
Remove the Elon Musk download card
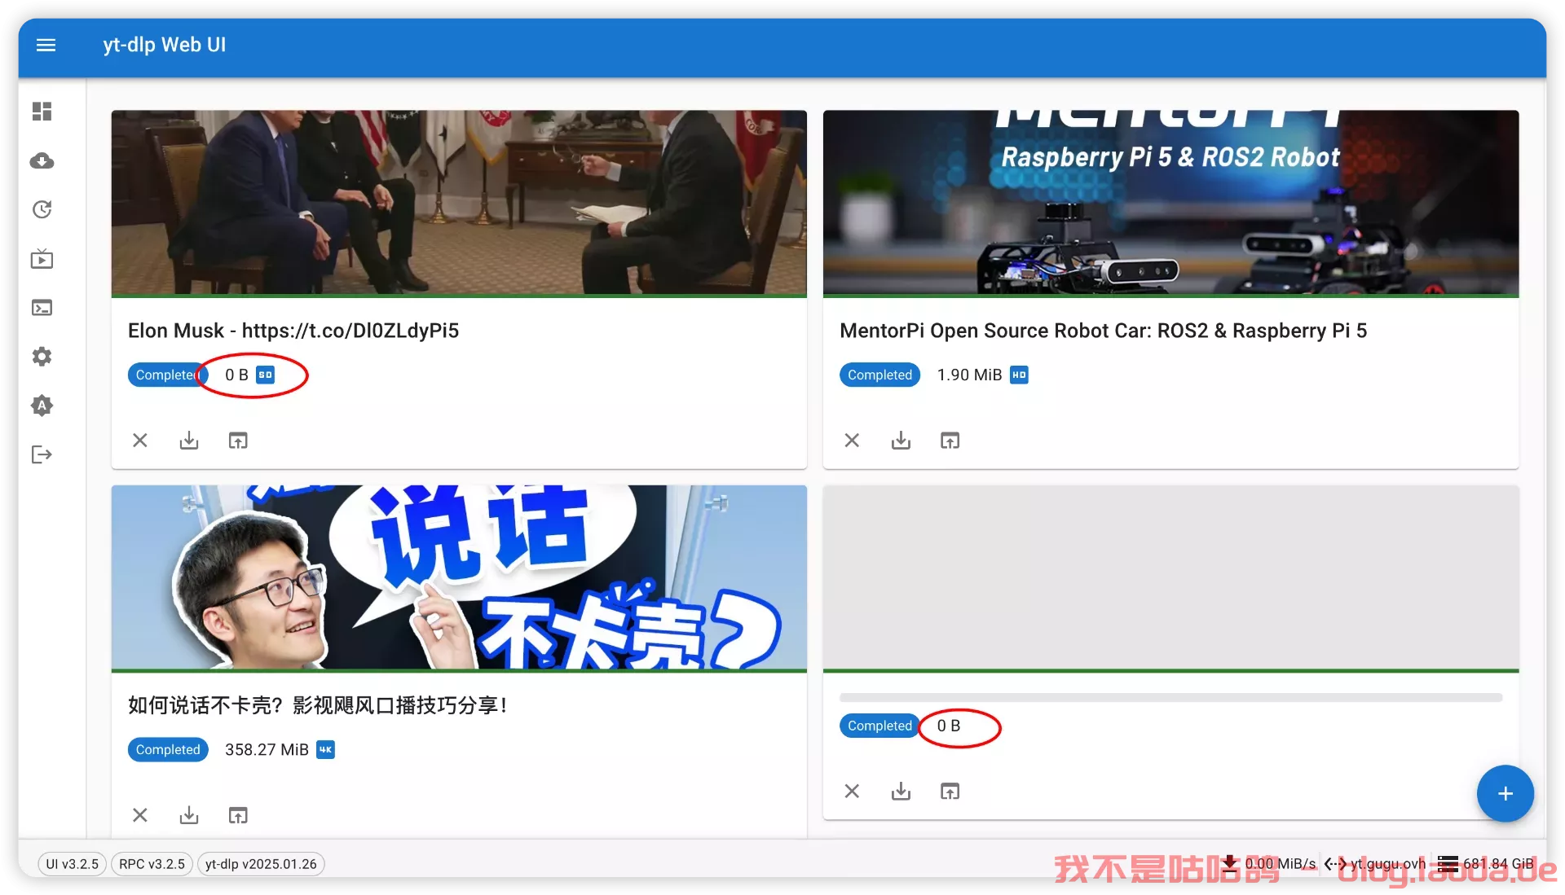tap(140, 441)
